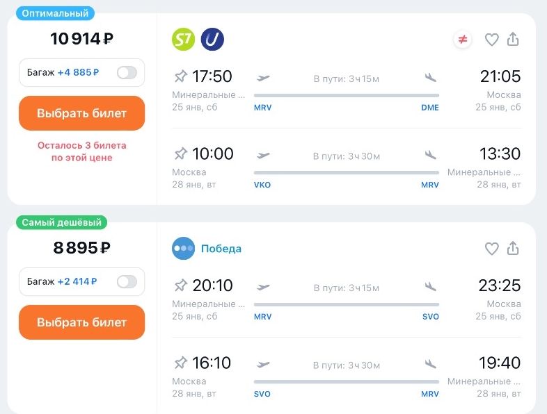Click the S7 airline logo
The width and height of the screenshot is (547, 414).
pyautogui.click(x=183, y=39)
